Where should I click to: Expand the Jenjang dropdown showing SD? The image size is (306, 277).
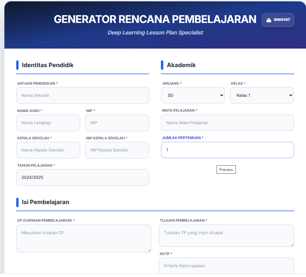(193, 95)
